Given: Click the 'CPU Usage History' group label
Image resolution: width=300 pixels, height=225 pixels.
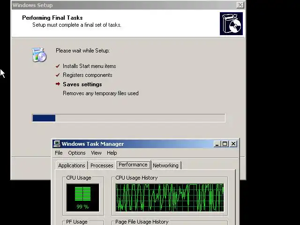Looking at the screenshot, I should click(136, 178).
